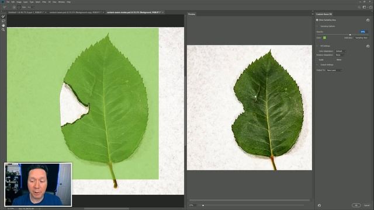Select the Zoom tool in toolbar
Viewport: 374px width, 210px height.
pos(3,30)
